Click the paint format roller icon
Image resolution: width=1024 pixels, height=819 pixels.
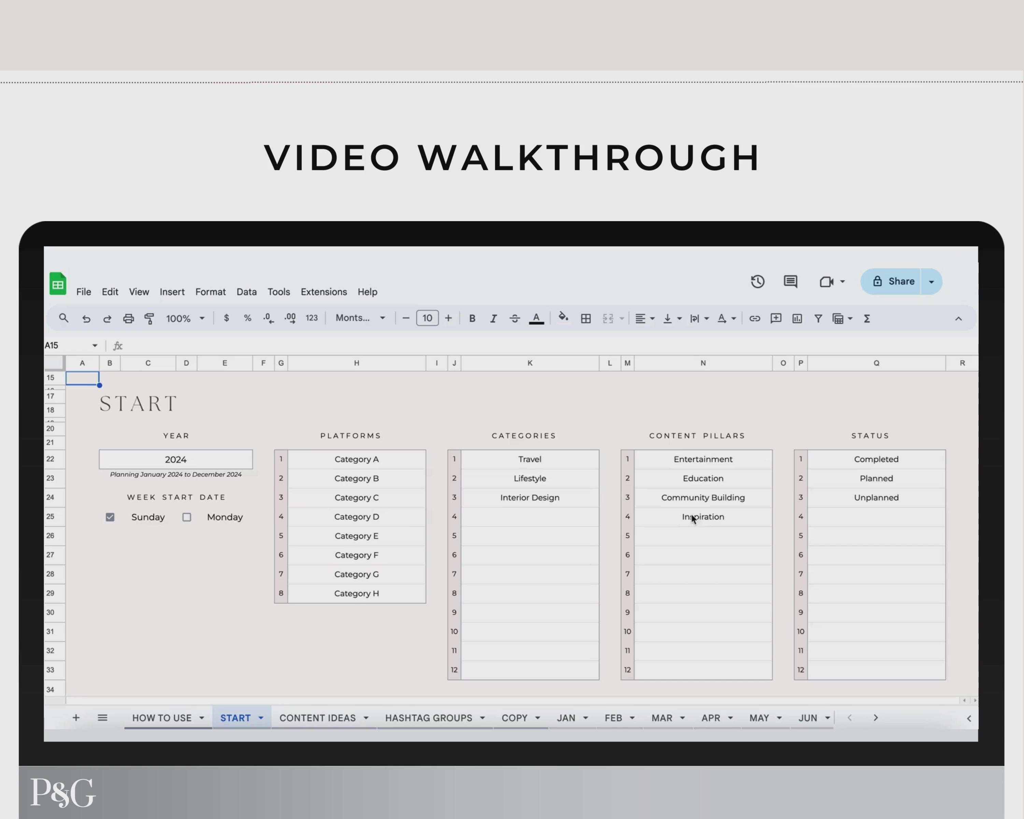pos(149,319)
